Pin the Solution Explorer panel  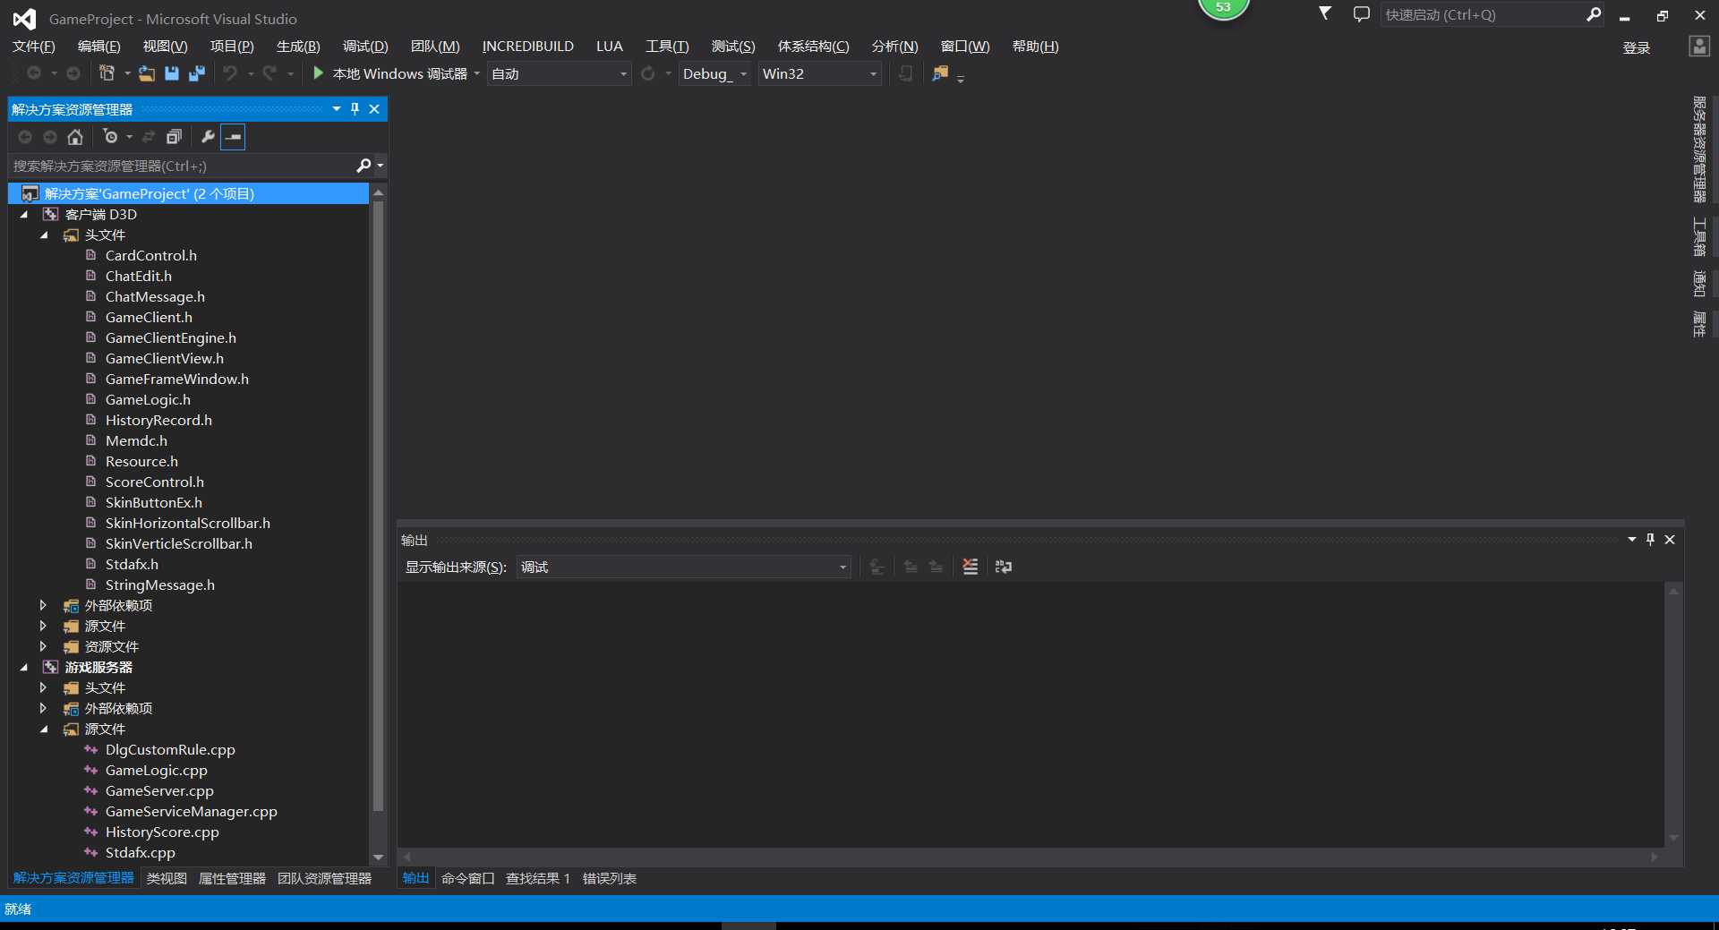355,109
